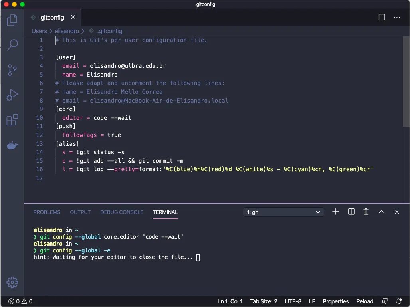
Task: Open the Source Control view
Action: 12,70
